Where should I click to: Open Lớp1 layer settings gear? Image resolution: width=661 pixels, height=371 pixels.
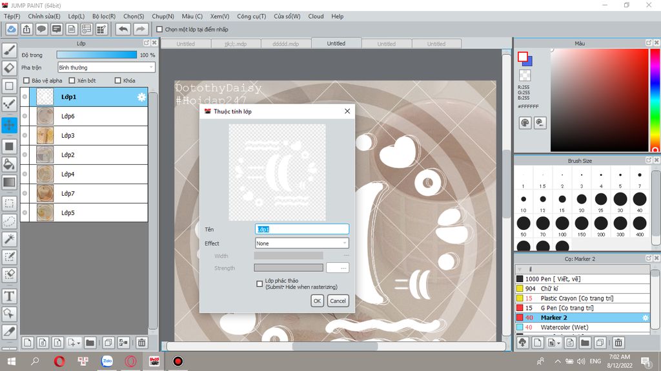click(141, 97)
